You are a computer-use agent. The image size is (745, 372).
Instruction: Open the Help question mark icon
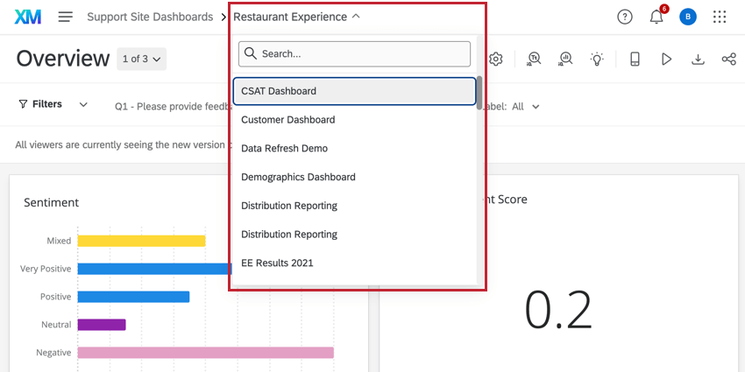click(x=624, y=18)
